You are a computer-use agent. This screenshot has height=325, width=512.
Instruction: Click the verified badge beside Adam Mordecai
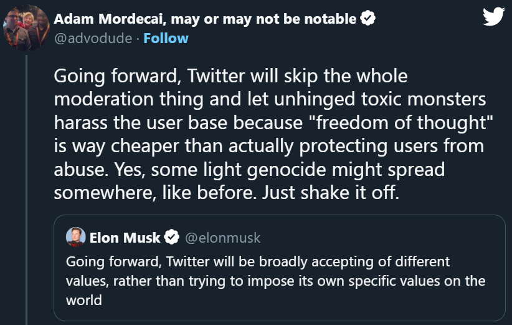[x=368, y=19]
